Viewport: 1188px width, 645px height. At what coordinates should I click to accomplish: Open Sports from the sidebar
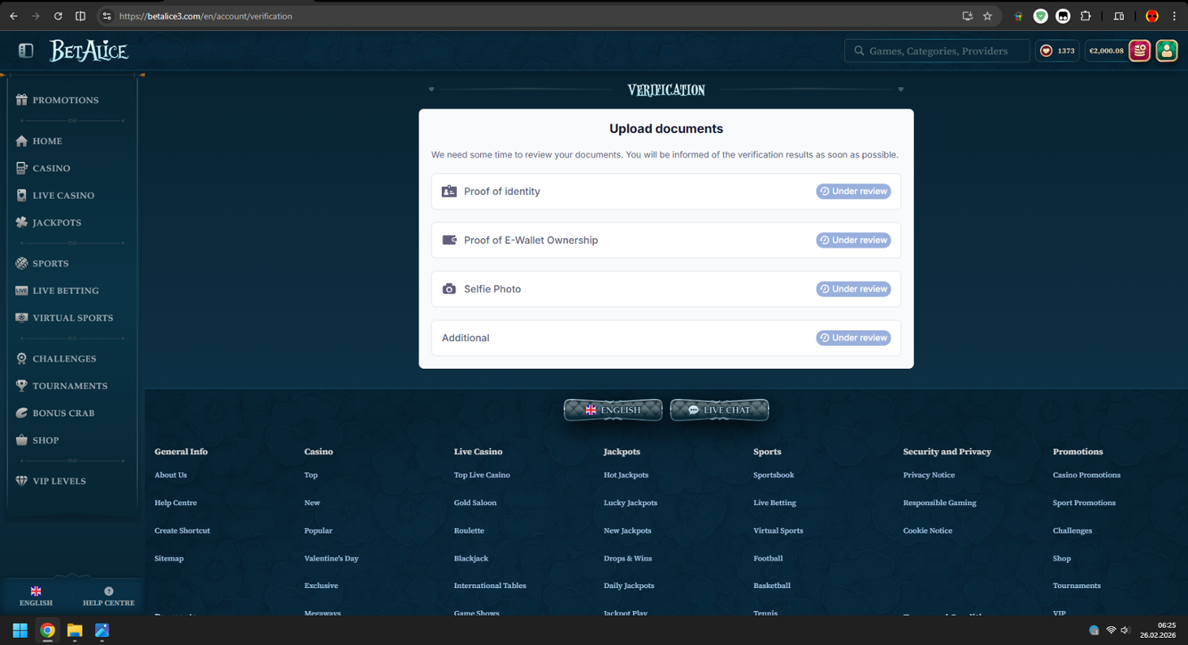tap(50, 264)
